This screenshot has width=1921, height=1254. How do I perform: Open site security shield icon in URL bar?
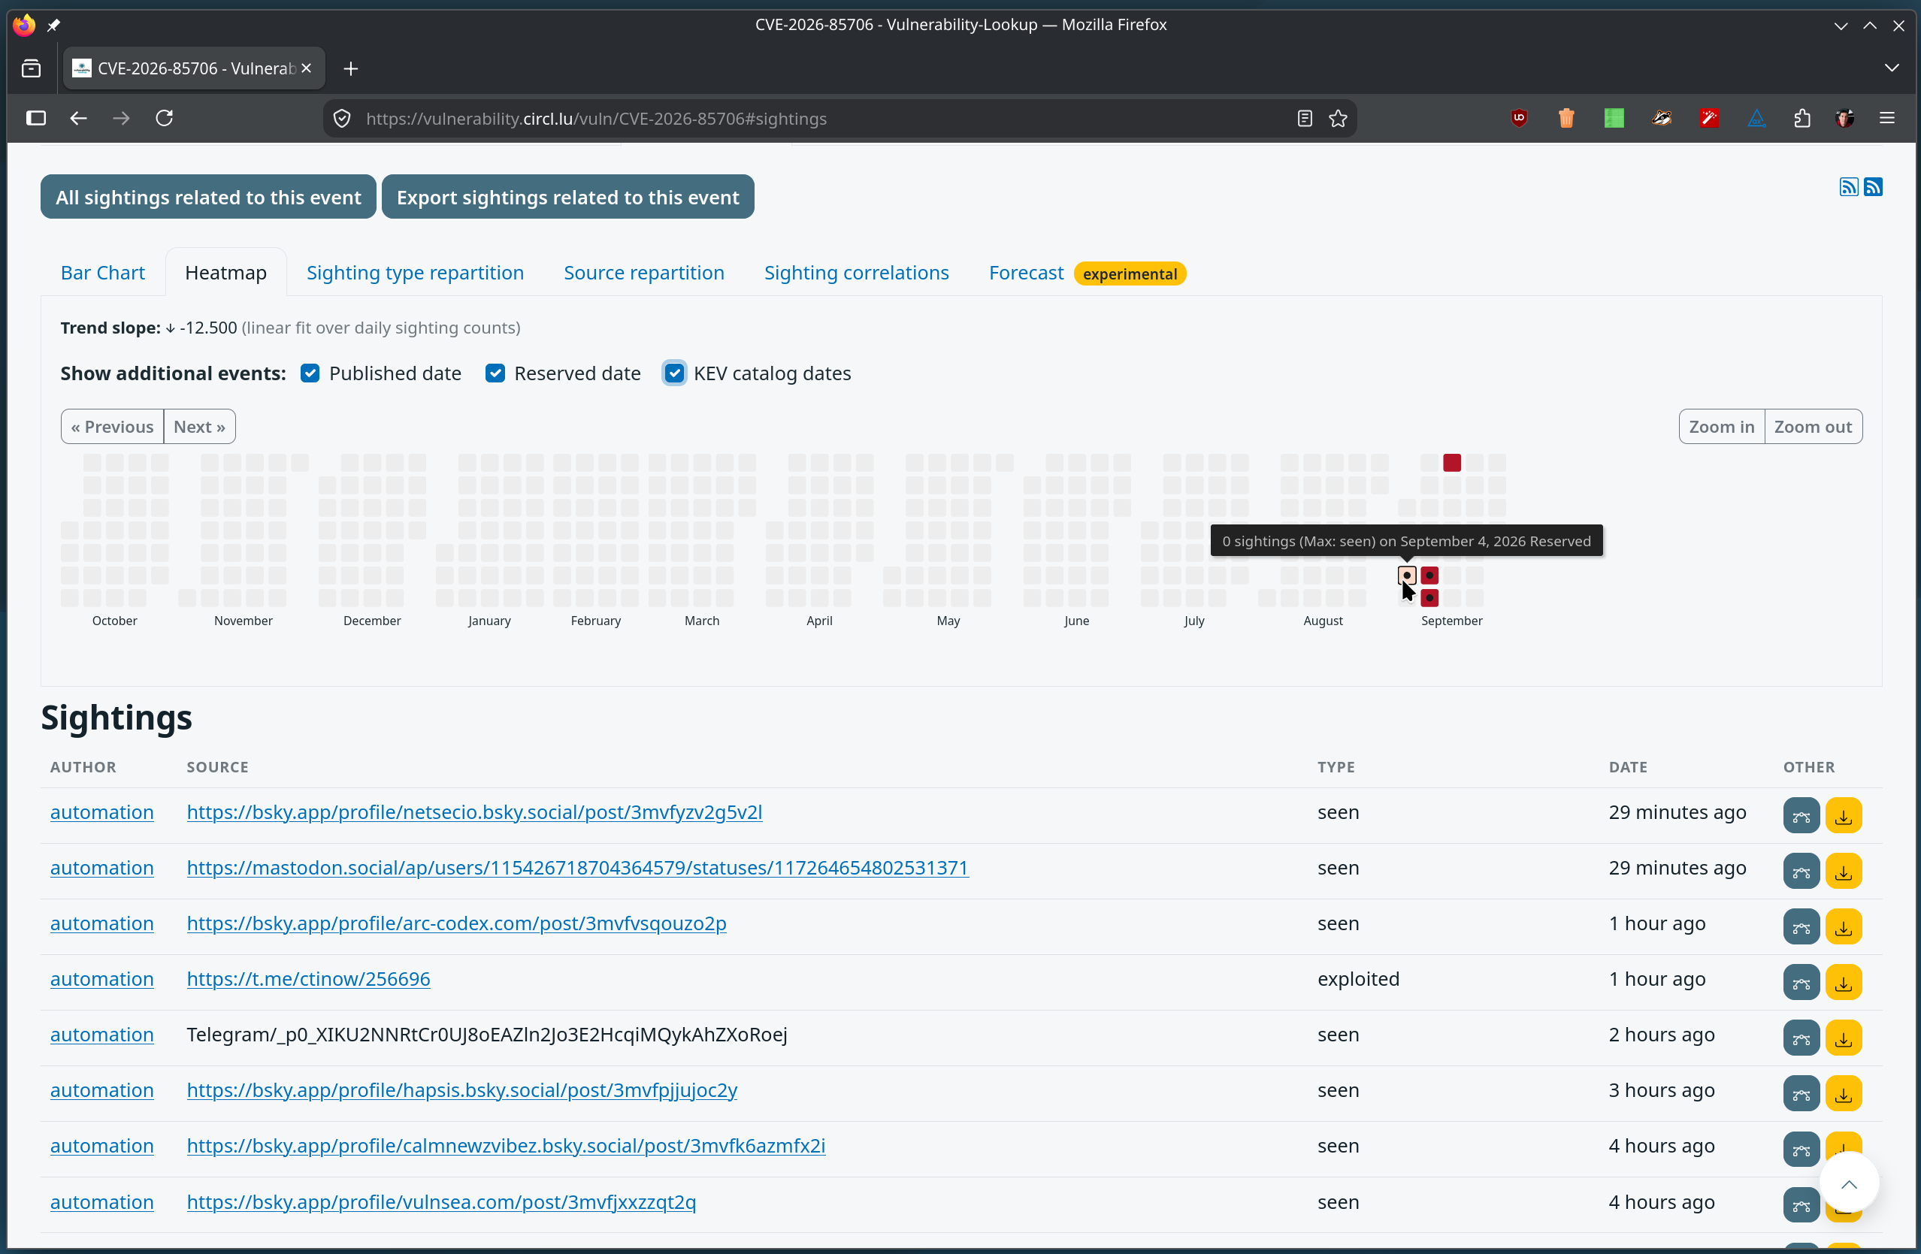click(342, 119)
